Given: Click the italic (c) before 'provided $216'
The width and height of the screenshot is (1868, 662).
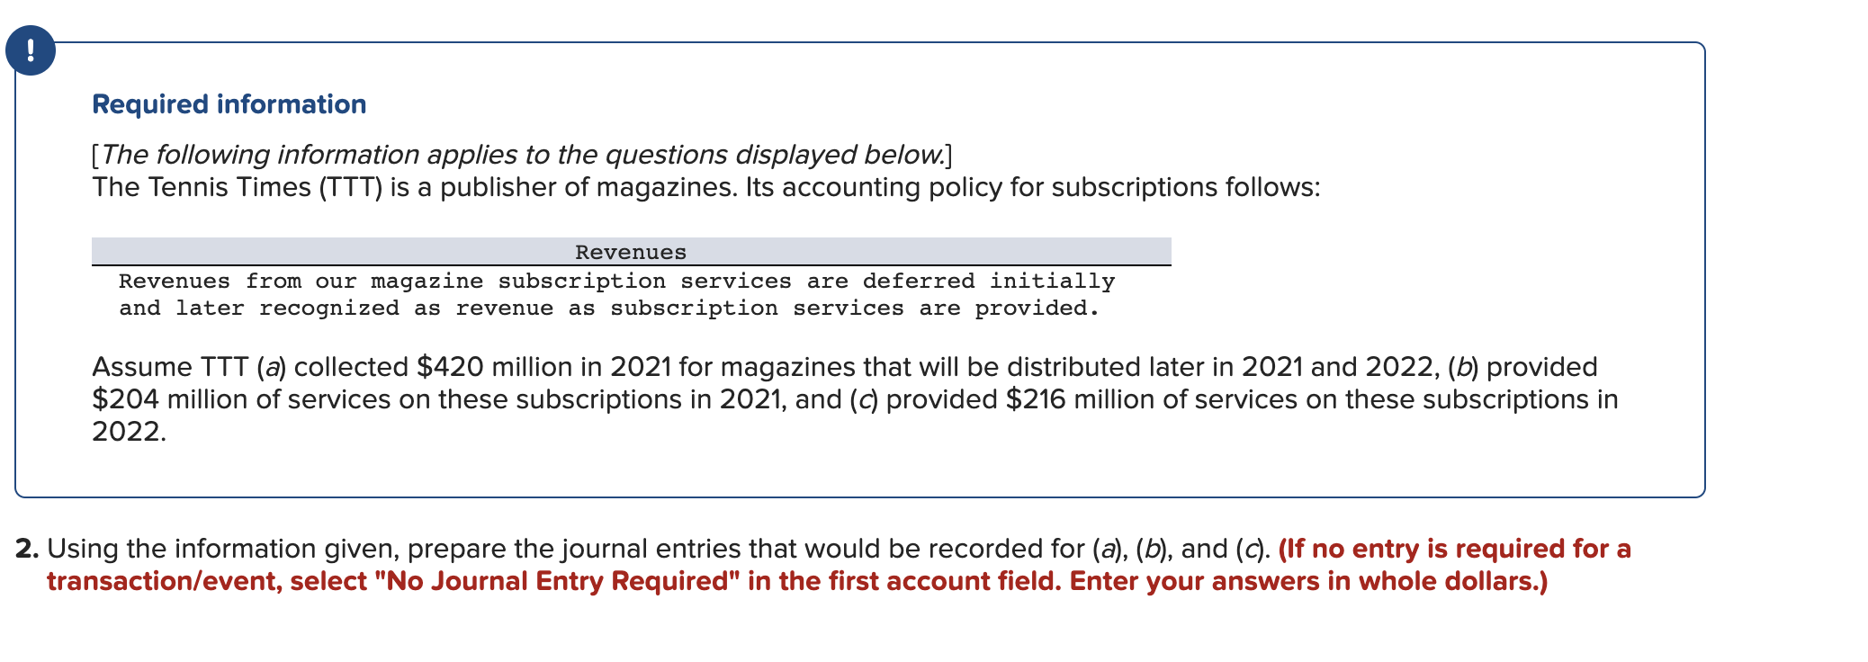Looking at the screenshot, I should coord(864,399).
